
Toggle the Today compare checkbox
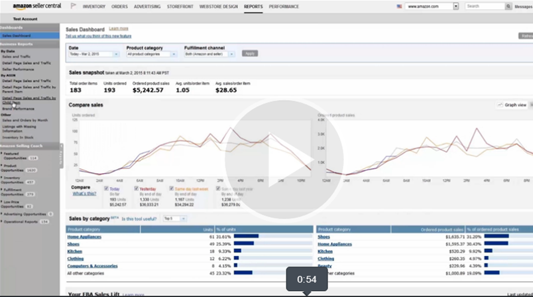[106, 188]
